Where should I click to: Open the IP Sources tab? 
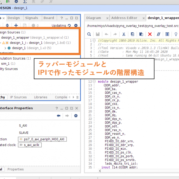[18, 97]
